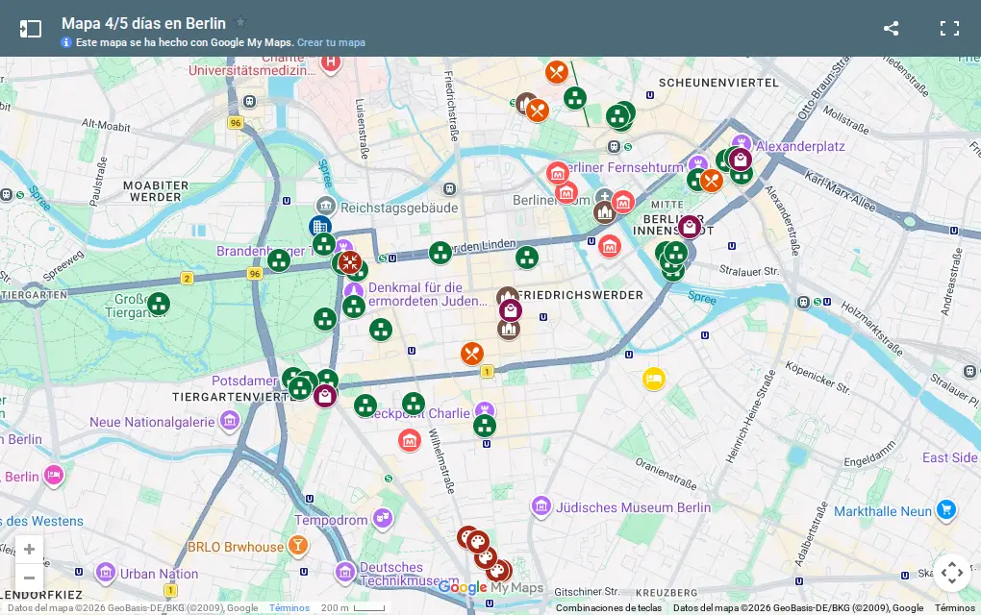Viewport: 981px width, 615px height.
Task: Select the shopping bag marker at Berlin Innenstadt
Action: tap(690, 227)
